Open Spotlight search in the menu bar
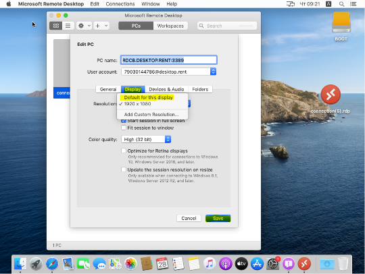This screenshot has width=365, height=274. coord(341,4)
